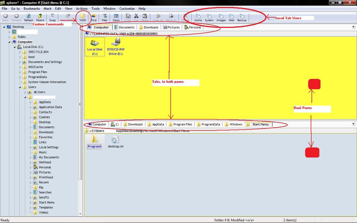Open the Go to menu

point(15,9)
